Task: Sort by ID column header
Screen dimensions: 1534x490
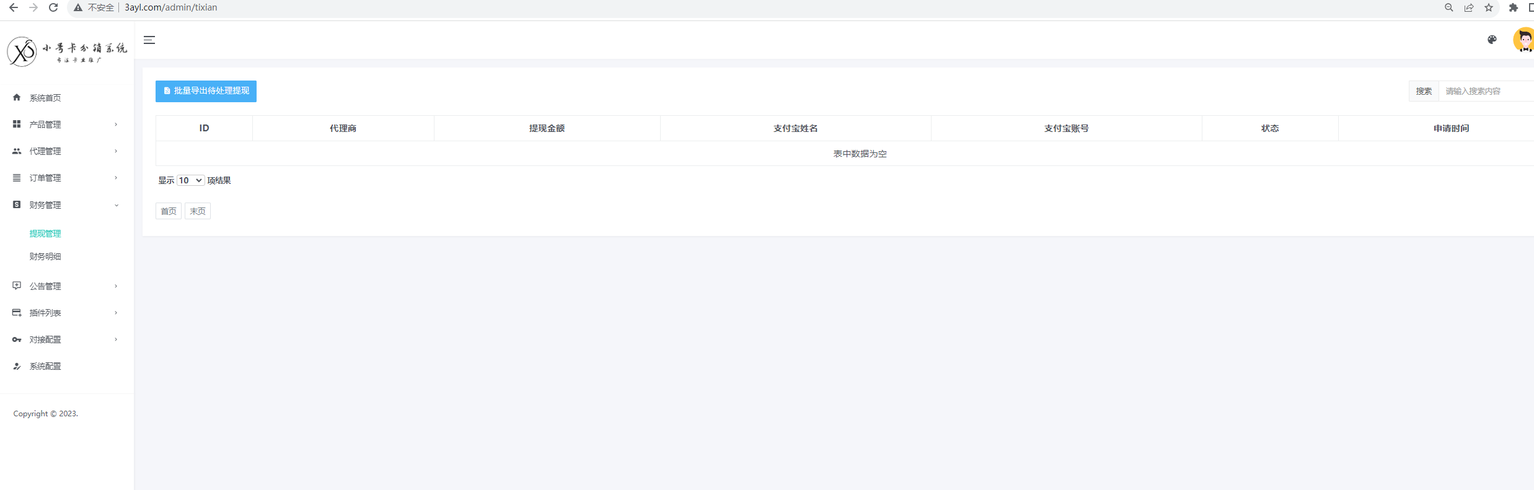Action: click(x=204, y=128)
